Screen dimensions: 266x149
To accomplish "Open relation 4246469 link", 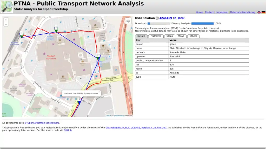I will (x=165, y=18).
